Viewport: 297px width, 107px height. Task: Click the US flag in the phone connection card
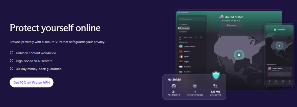coord(269,69)
